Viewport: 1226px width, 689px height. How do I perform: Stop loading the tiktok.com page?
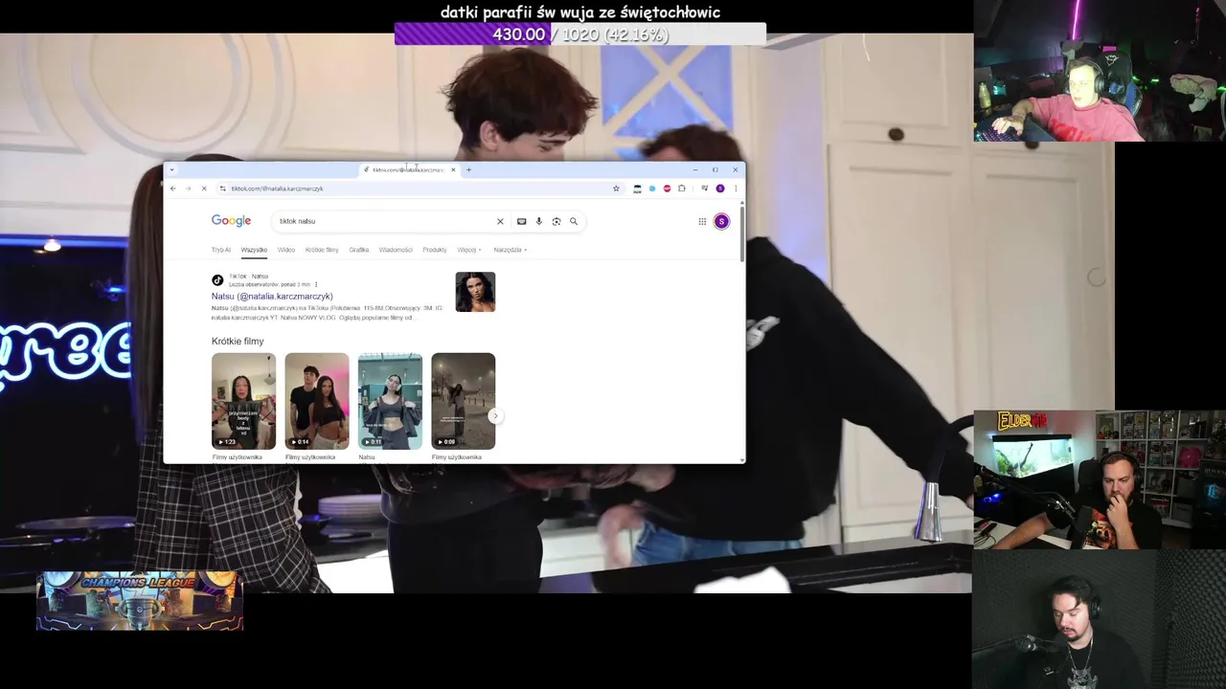point(203,189)
